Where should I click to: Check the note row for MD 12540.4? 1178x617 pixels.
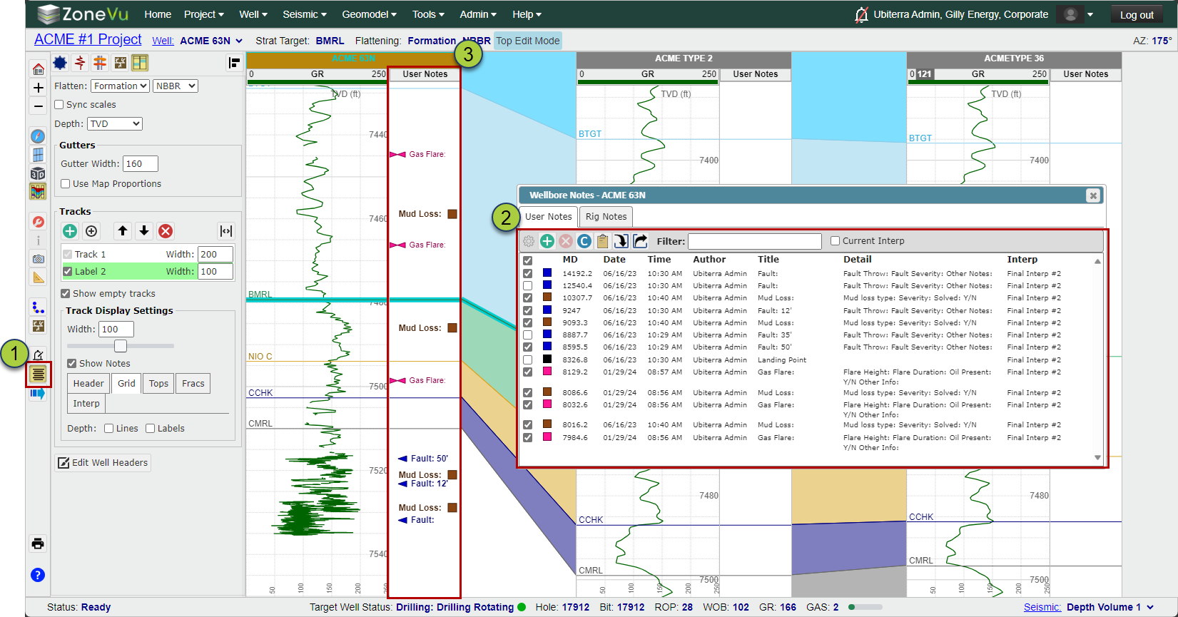coord(528,286)
